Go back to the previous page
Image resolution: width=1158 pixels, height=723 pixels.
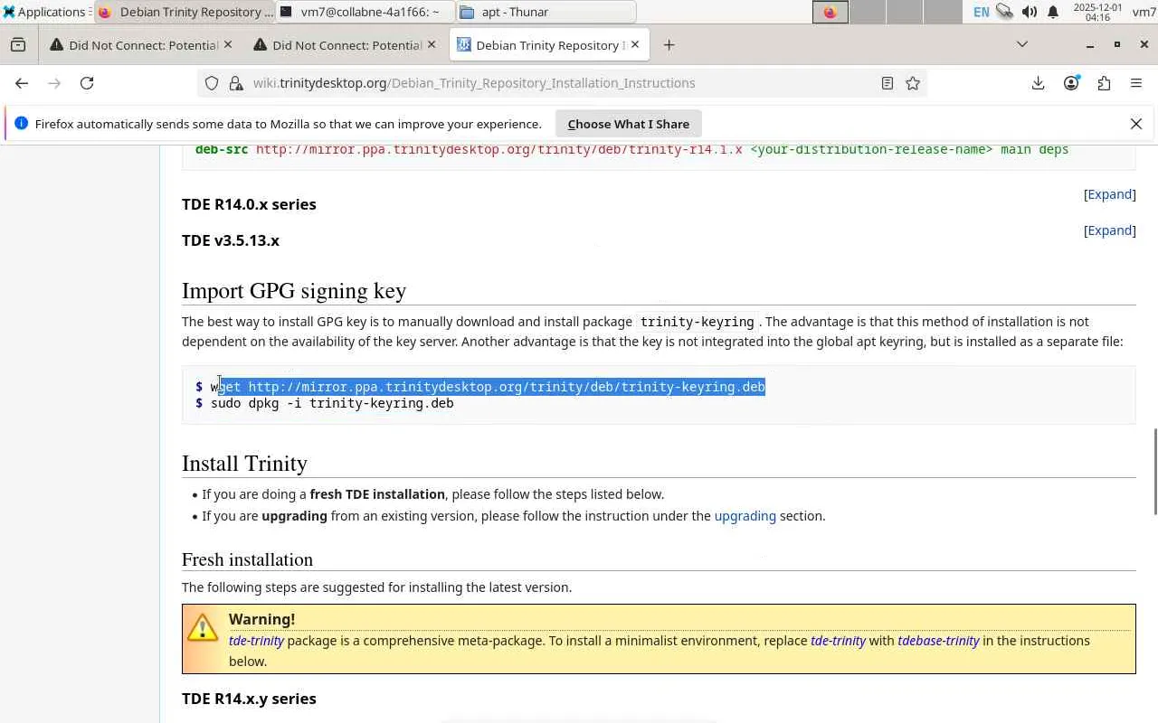click(x=22, y=83)
